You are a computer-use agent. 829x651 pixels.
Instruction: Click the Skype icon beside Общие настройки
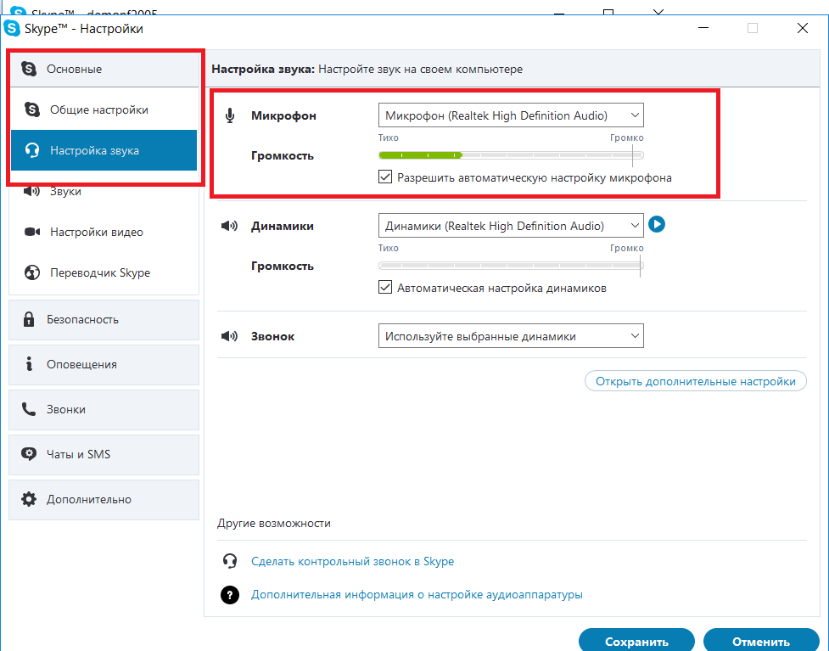point(32,109)
